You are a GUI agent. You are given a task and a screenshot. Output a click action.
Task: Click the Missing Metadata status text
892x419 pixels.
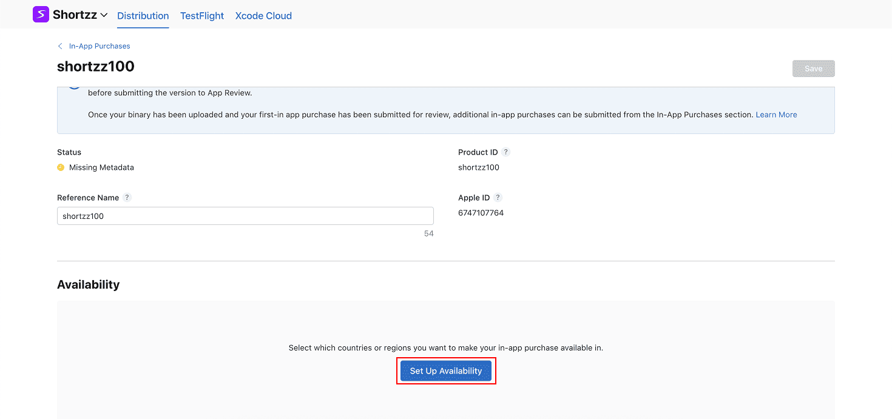[x=101, y=167]
